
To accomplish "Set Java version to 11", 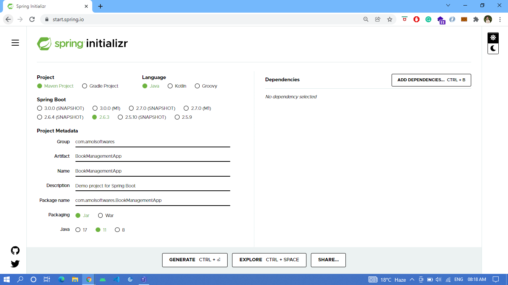I will tap(101, 230).
